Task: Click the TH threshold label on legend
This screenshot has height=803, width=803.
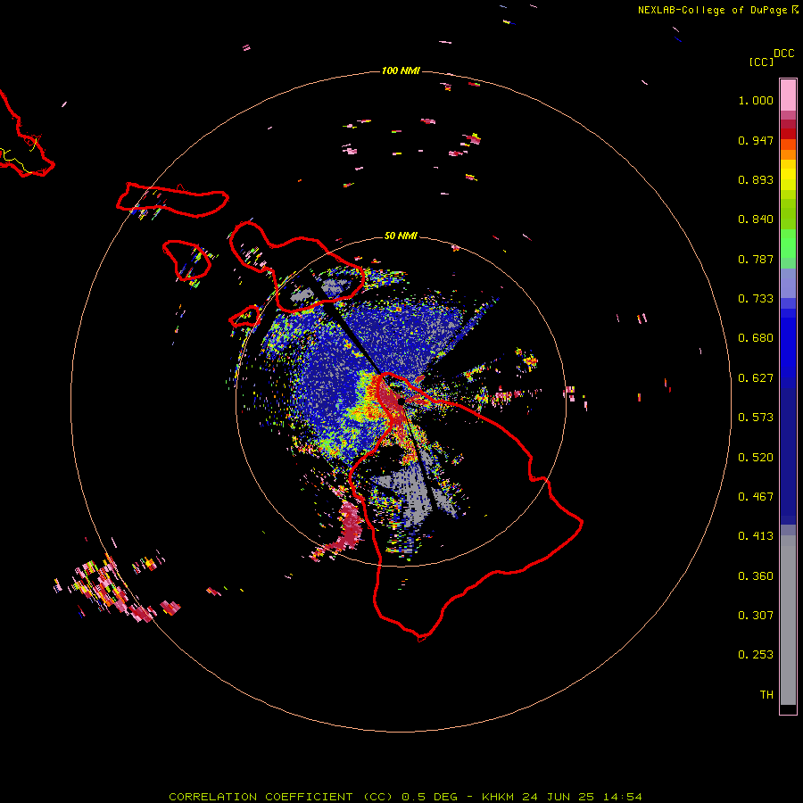Action: pos(766,695)
